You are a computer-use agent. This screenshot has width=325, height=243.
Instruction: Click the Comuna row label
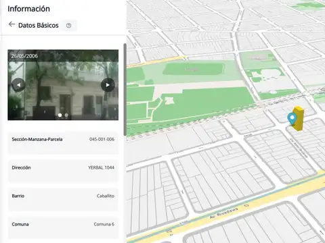(x=20, y=224)
